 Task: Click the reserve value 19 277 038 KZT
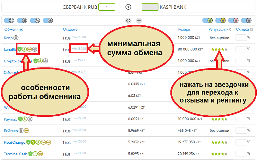pyautogui.click(x=189, y=142)
